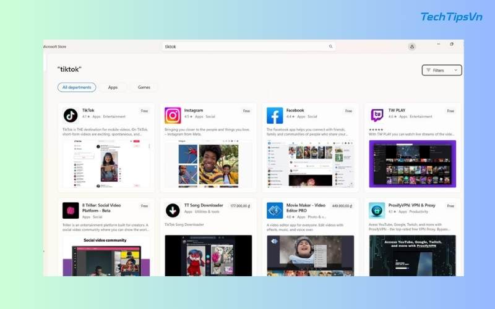Open the Instagram screenshot preview
495x309 pixels.
point(209,164)
